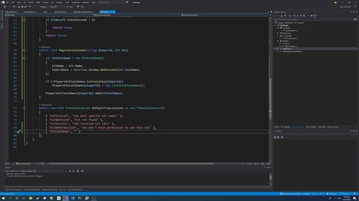Close the active KitsPlugin.cs tab
The height and width of the screenshot is (201, 359).
tap(114, 12)
